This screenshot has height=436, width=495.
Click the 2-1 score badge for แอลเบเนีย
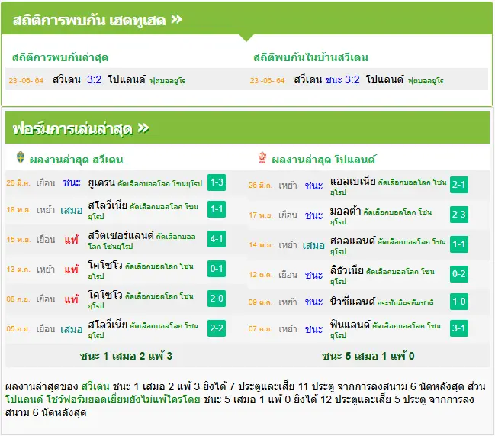tap(458, 185)
